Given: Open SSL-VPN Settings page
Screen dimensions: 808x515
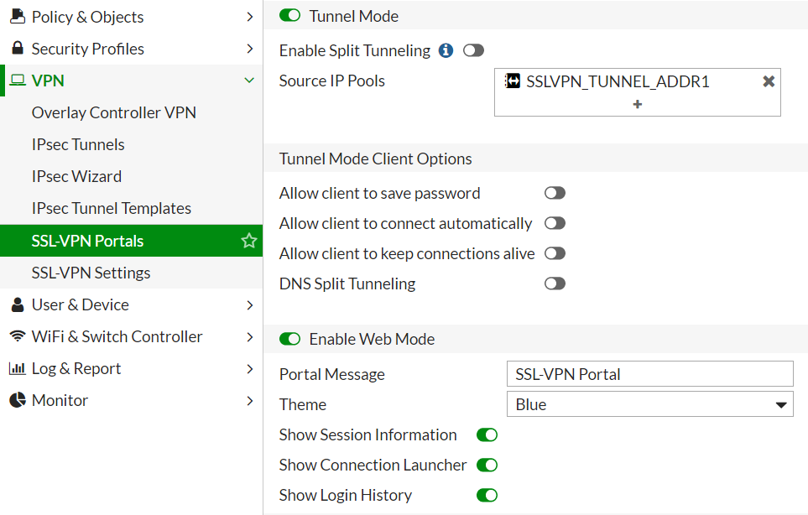Looking at the screenshot, I should pos(91,273).
